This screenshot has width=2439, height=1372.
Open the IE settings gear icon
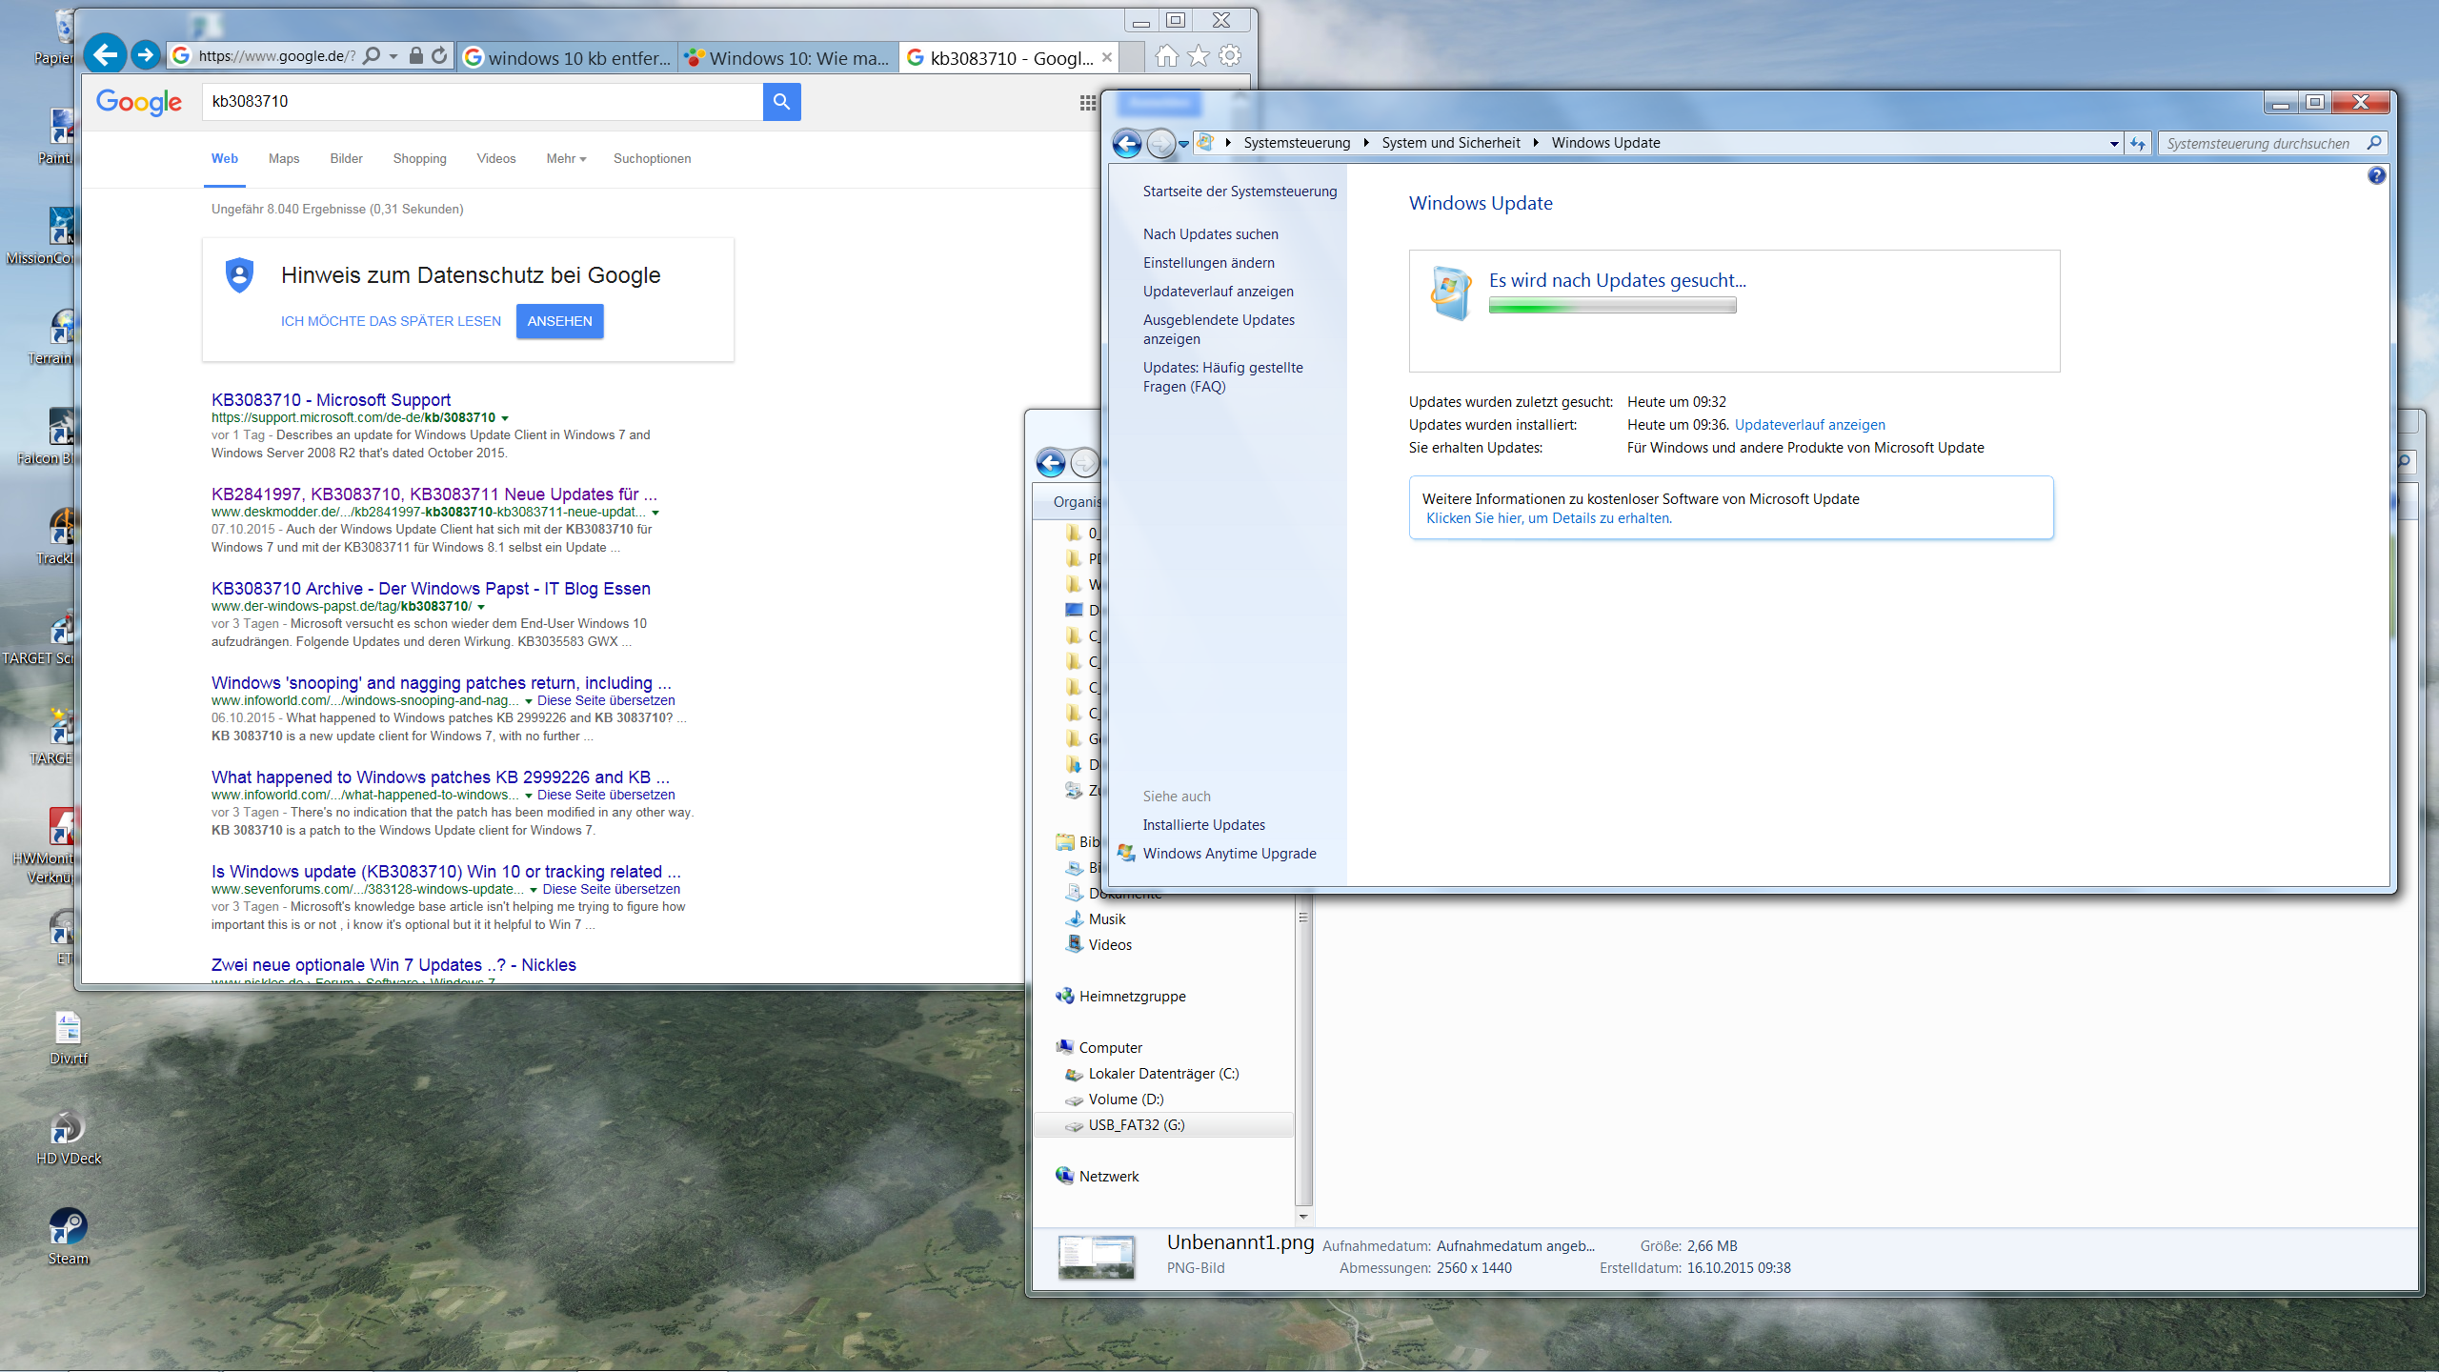[1230, 56]
